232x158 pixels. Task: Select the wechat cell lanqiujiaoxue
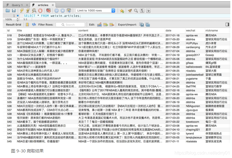194,137
